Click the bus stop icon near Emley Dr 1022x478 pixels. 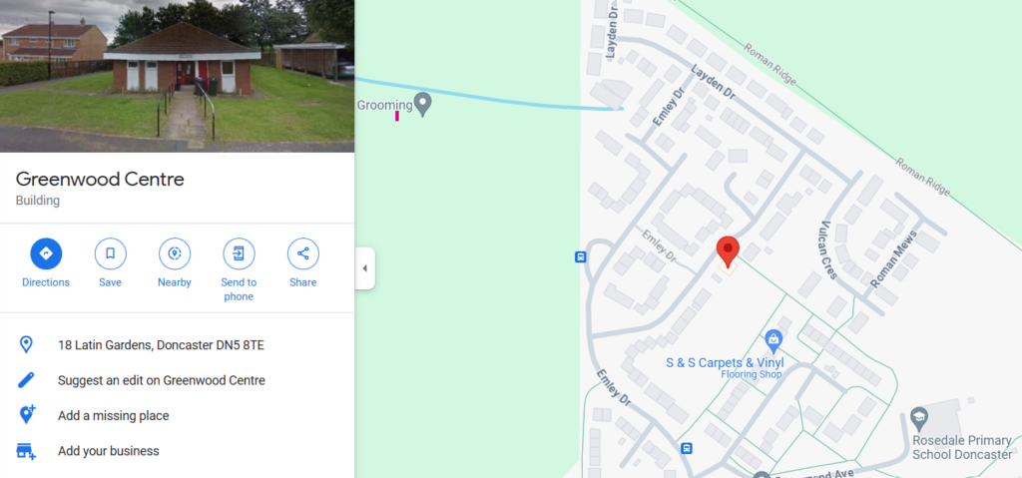tap(580, 256)
